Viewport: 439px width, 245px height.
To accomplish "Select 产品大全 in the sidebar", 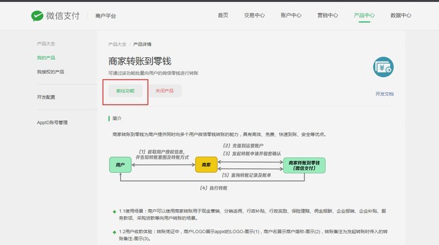I will [x=46, y=44].
